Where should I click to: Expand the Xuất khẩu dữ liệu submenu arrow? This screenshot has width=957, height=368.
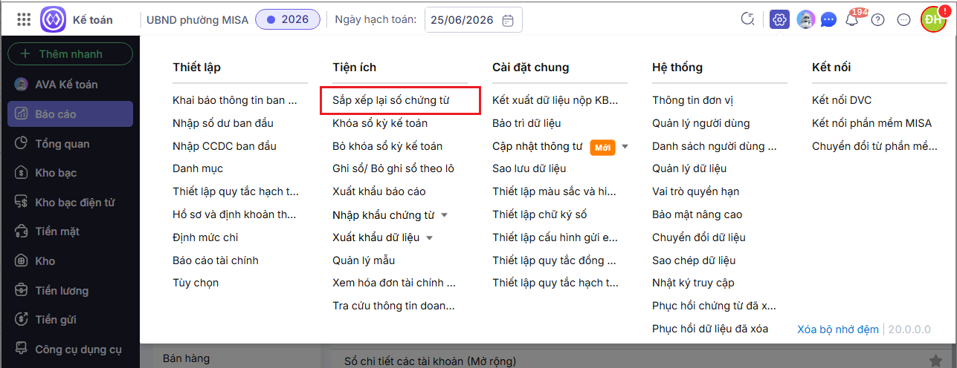pyautogui.click(x=430, y=238)
